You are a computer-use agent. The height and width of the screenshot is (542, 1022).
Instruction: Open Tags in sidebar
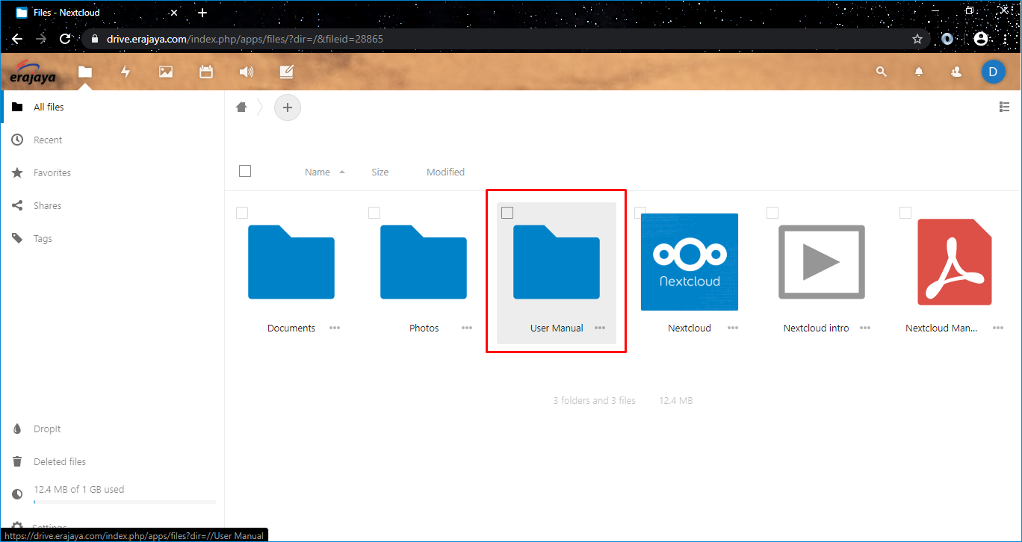click(x=112, y=238)
